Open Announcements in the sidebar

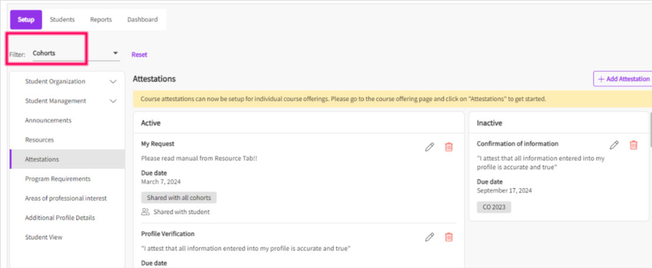48,120
